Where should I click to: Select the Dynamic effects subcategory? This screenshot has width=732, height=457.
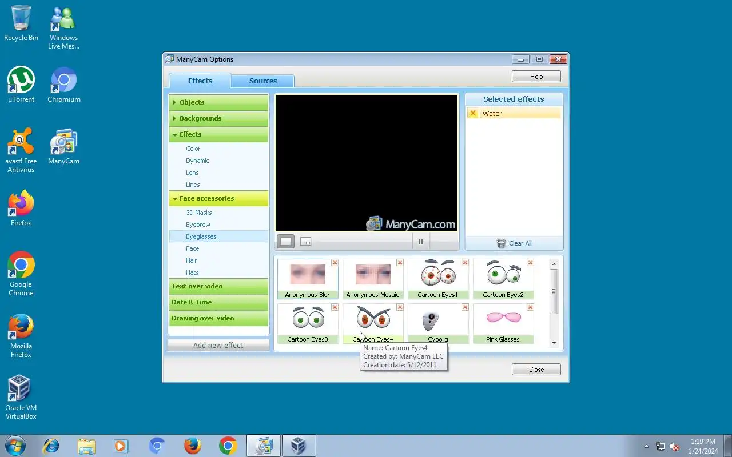tap(197, 161)
